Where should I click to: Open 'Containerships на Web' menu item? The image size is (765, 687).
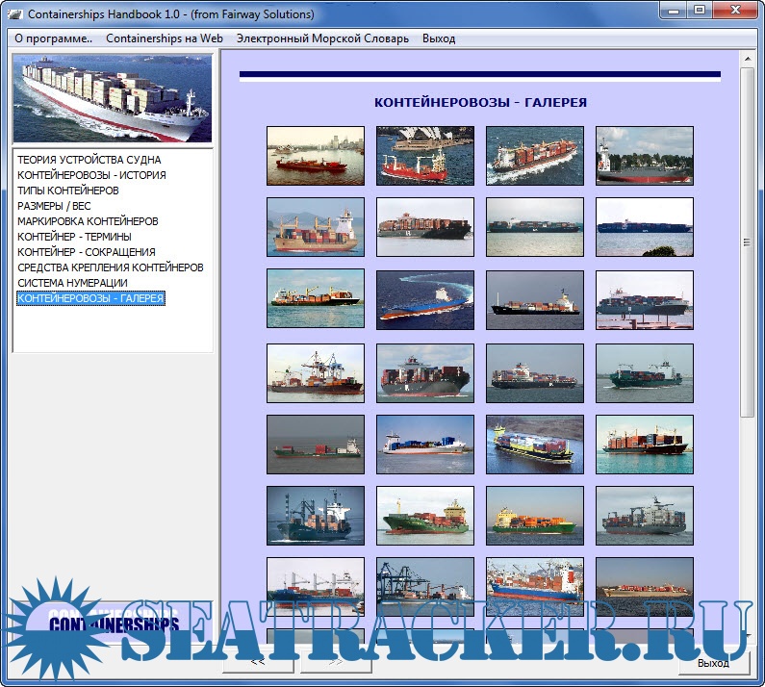(164, 38)
